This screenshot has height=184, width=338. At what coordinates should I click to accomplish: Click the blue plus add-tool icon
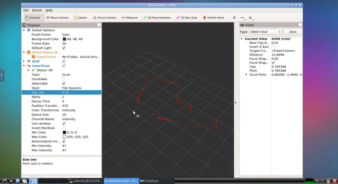(234, 18)
